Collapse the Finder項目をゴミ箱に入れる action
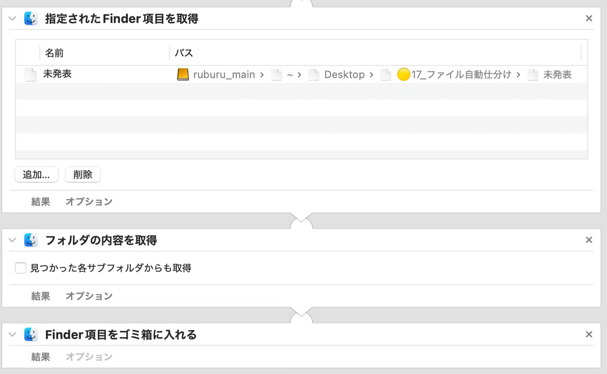This screenshot has width=607, height=374. click(x=13, y=335)
